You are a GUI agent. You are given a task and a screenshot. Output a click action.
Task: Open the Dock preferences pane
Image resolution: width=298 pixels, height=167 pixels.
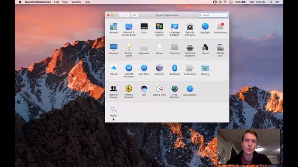click(144, 28)
